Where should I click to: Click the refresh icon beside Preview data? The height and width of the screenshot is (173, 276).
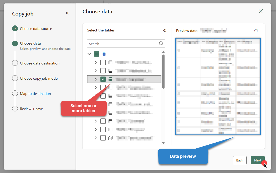click(256, 31)
